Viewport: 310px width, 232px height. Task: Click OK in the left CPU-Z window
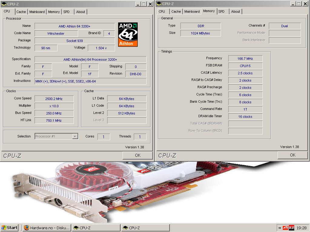[x=138, y=155]
